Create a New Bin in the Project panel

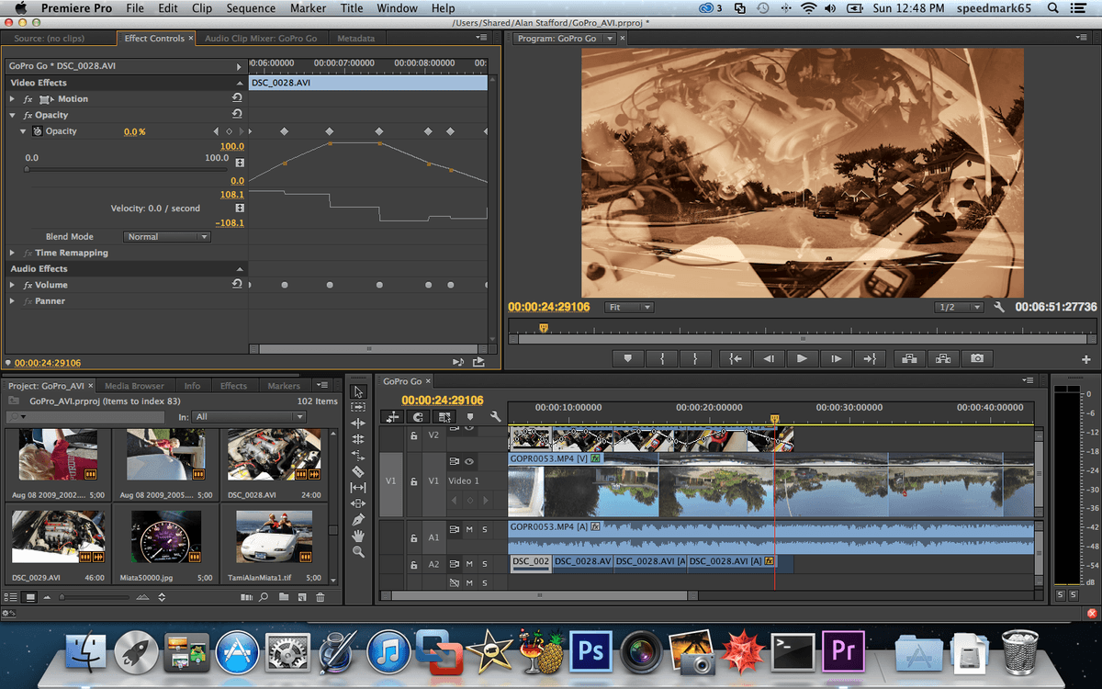coord(284,596)
